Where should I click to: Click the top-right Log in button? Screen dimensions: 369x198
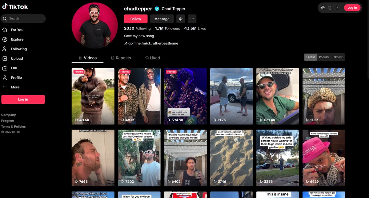point(352,8)
